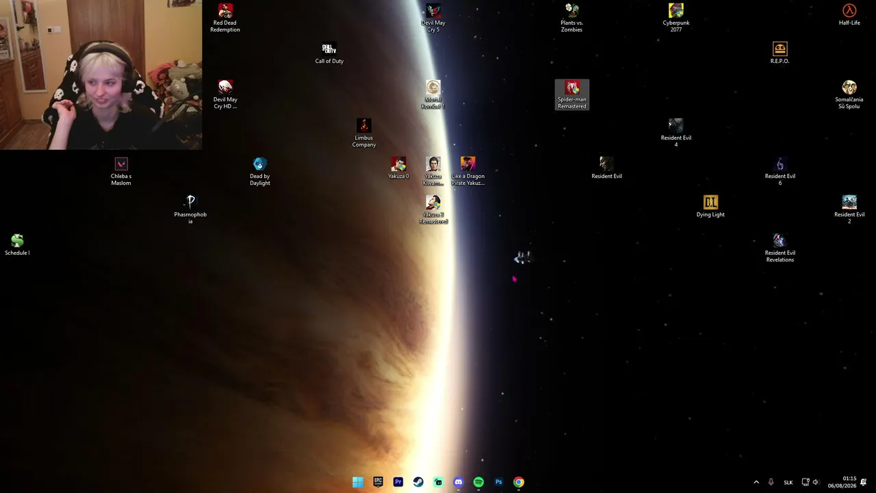Click the microphone tray icon
Screen dimensions: 876x493
(x=771, y=482)
